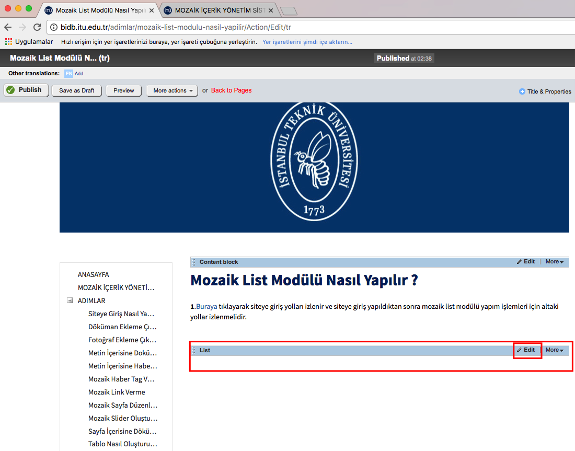Viewport: 575px width, 451px height.
Task: Close the MOZAİK İÇERİK YÖNETİM tab
Action: coord(271,10)
